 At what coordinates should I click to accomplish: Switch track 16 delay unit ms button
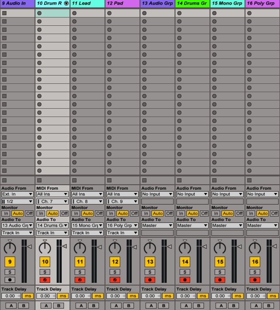pos(273,296)
